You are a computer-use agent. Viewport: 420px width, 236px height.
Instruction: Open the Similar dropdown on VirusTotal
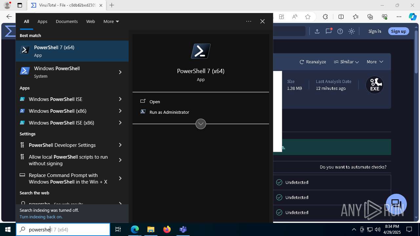pyautogui.click(x=346, y=62)
